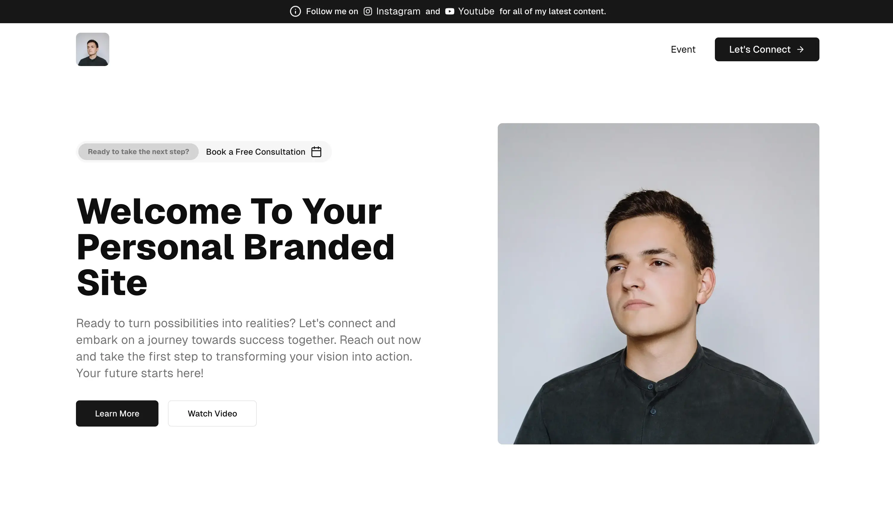This screenshot has width=893, height=517.
Task: Click the "Follow me on" banner text
Action: [x=332, y=11]
